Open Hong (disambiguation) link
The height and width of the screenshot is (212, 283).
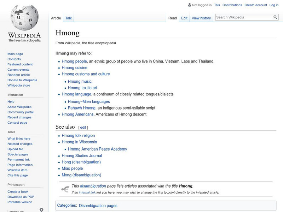[x=81, y=162]
